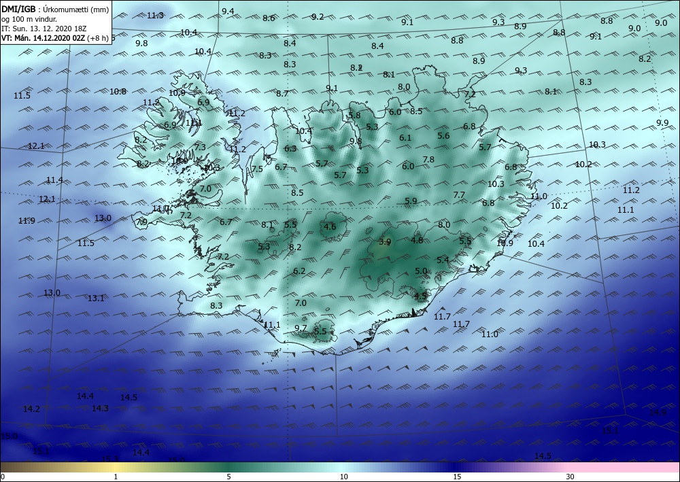
Task: Click the 9.7 value near the south coast
Action: click(x=301, y=328)
